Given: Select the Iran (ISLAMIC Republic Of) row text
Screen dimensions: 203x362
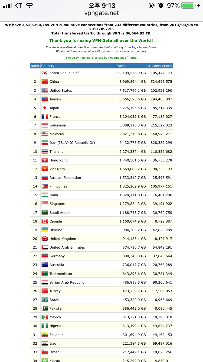Looking at the screenshot, I should point(72,143).
